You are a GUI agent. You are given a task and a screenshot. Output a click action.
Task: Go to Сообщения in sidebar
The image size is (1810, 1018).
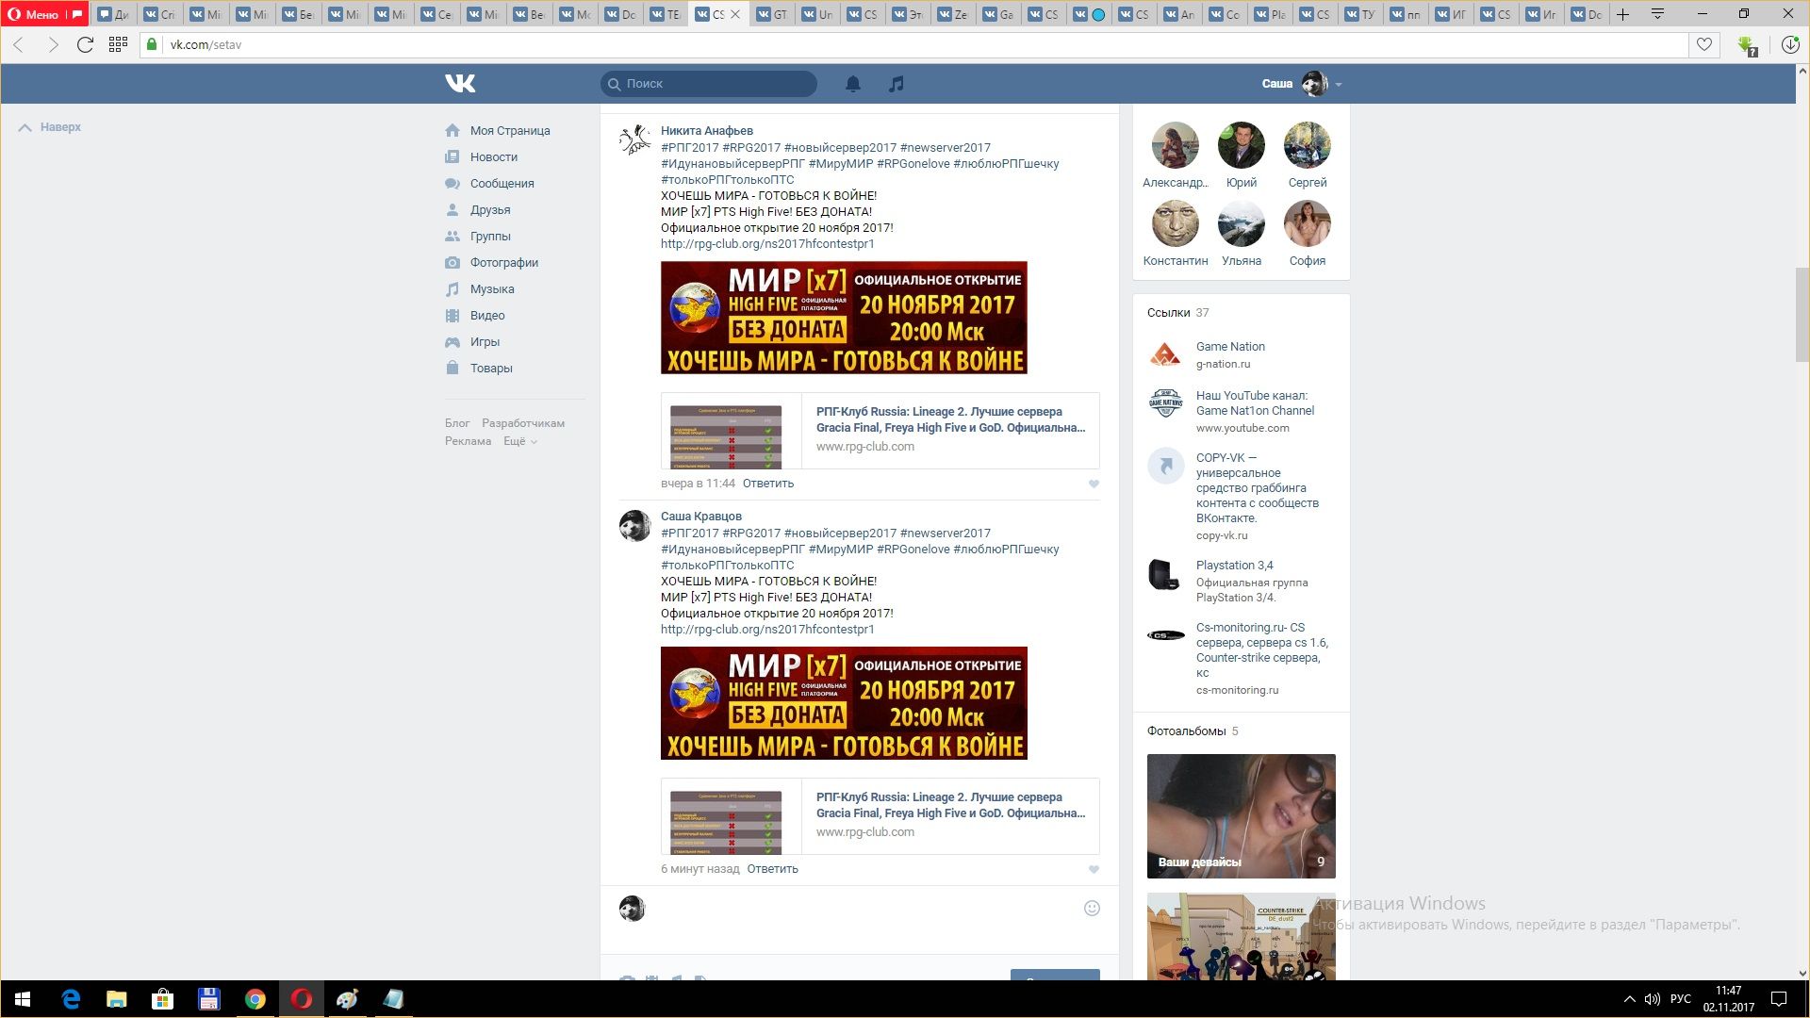coord(502,184)
